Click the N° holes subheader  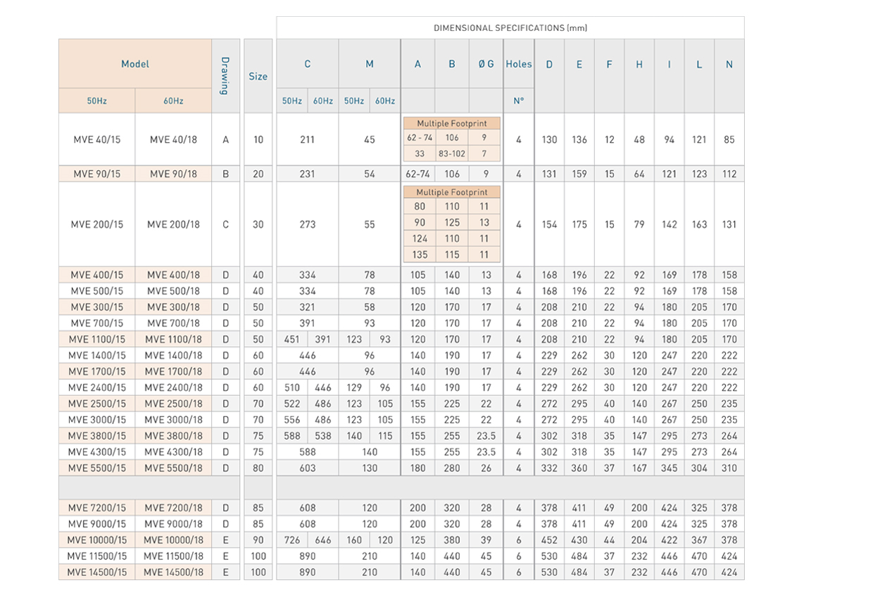click(x=519, y=101)
